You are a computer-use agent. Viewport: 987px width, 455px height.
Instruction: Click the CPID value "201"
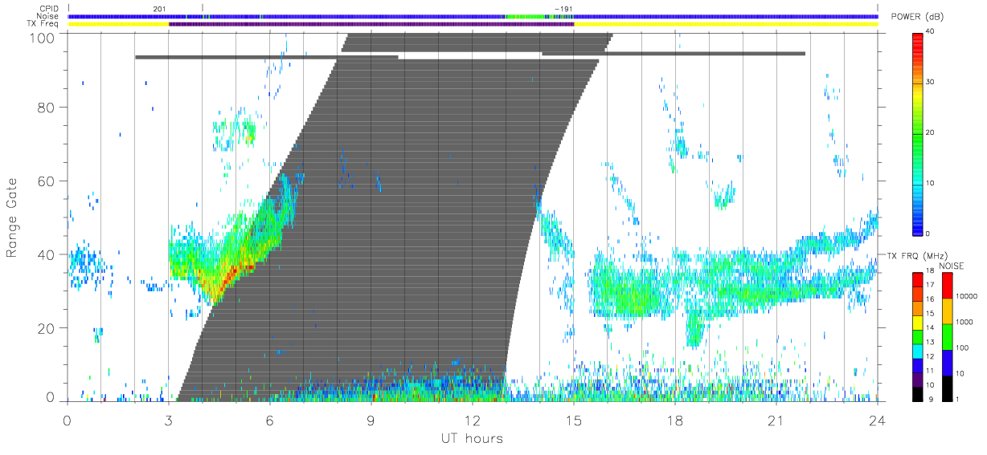pyautogui.click(x=158, y=9)
